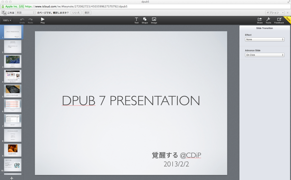Select slide 9 thumbnail
291x180 pixels.
[13, 150]
